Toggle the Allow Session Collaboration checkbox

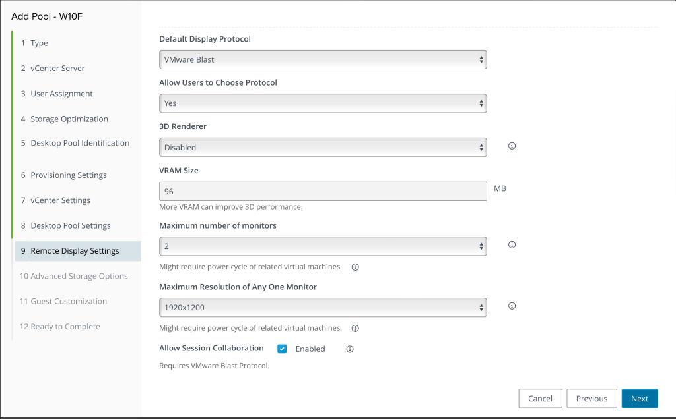pos(282,349)
